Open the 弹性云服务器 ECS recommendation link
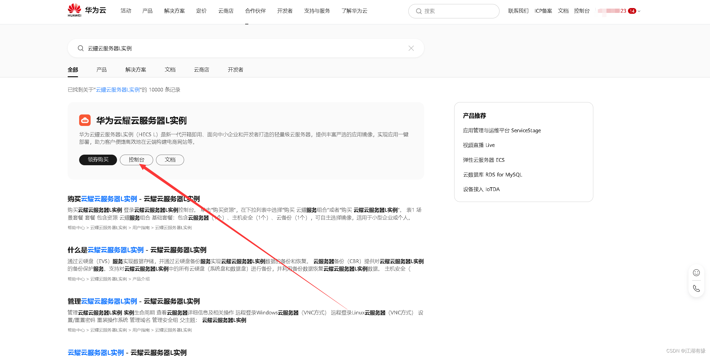Viewport: 710px width, 356px height. click(x=484, y=160)
